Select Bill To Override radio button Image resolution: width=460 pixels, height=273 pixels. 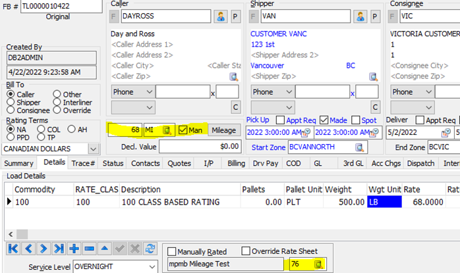click(x=57, y=110)
